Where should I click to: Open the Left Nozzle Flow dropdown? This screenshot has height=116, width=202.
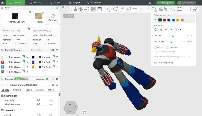click(x=21, y=44)
